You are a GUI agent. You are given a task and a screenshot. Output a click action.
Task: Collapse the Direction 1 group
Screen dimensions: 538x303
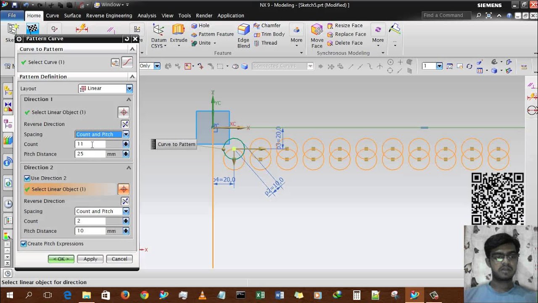[x=129, y=99]
